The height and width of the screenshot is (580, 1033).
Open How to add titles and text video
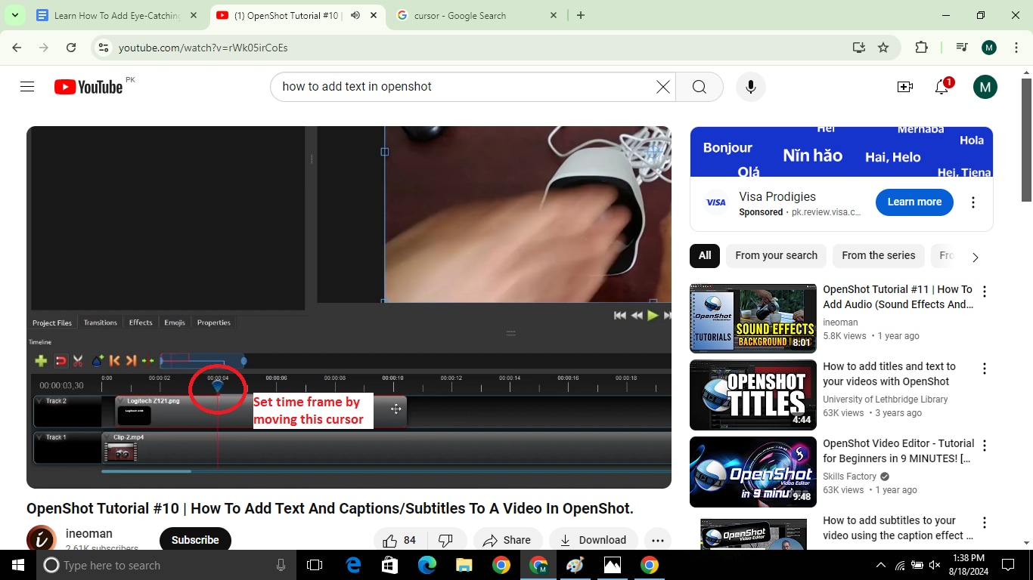889,374
